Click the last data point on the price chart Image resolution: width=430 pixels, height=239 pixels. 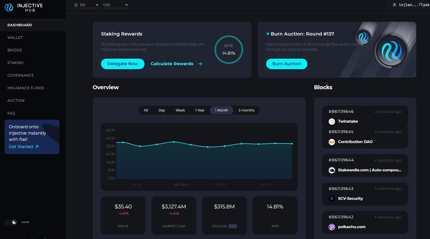(292, 144)
